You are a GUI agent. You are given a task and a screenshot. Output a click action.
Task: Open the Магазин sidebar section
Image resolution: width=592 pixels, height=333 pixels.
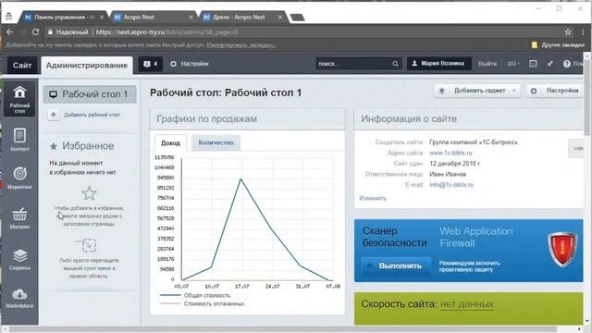coord(19,218)
